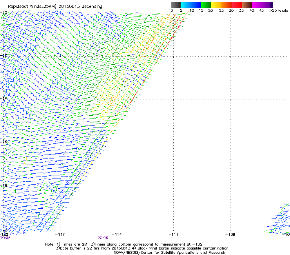Click the 'Times are GMT' note line
Viewport: 290px width, 255px height.
pos(124,244)
